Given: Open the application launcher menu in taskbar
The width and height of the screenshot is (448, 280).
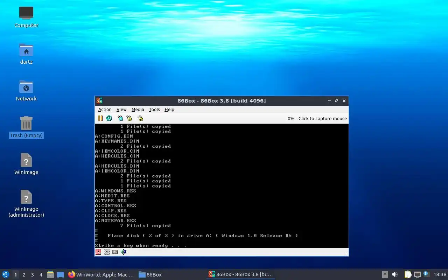Looking at the screenshot, I should click(6, 274).
